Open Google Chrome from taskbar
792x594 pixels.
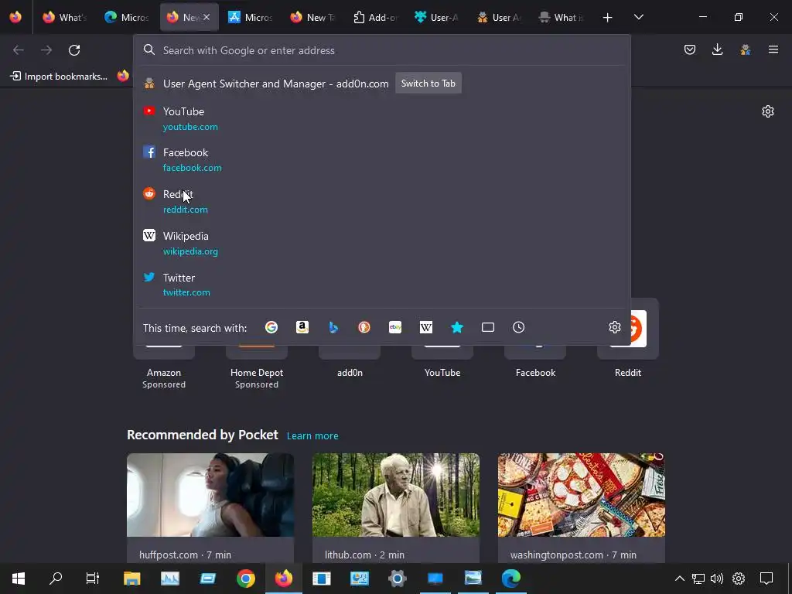tap(246, 579)
